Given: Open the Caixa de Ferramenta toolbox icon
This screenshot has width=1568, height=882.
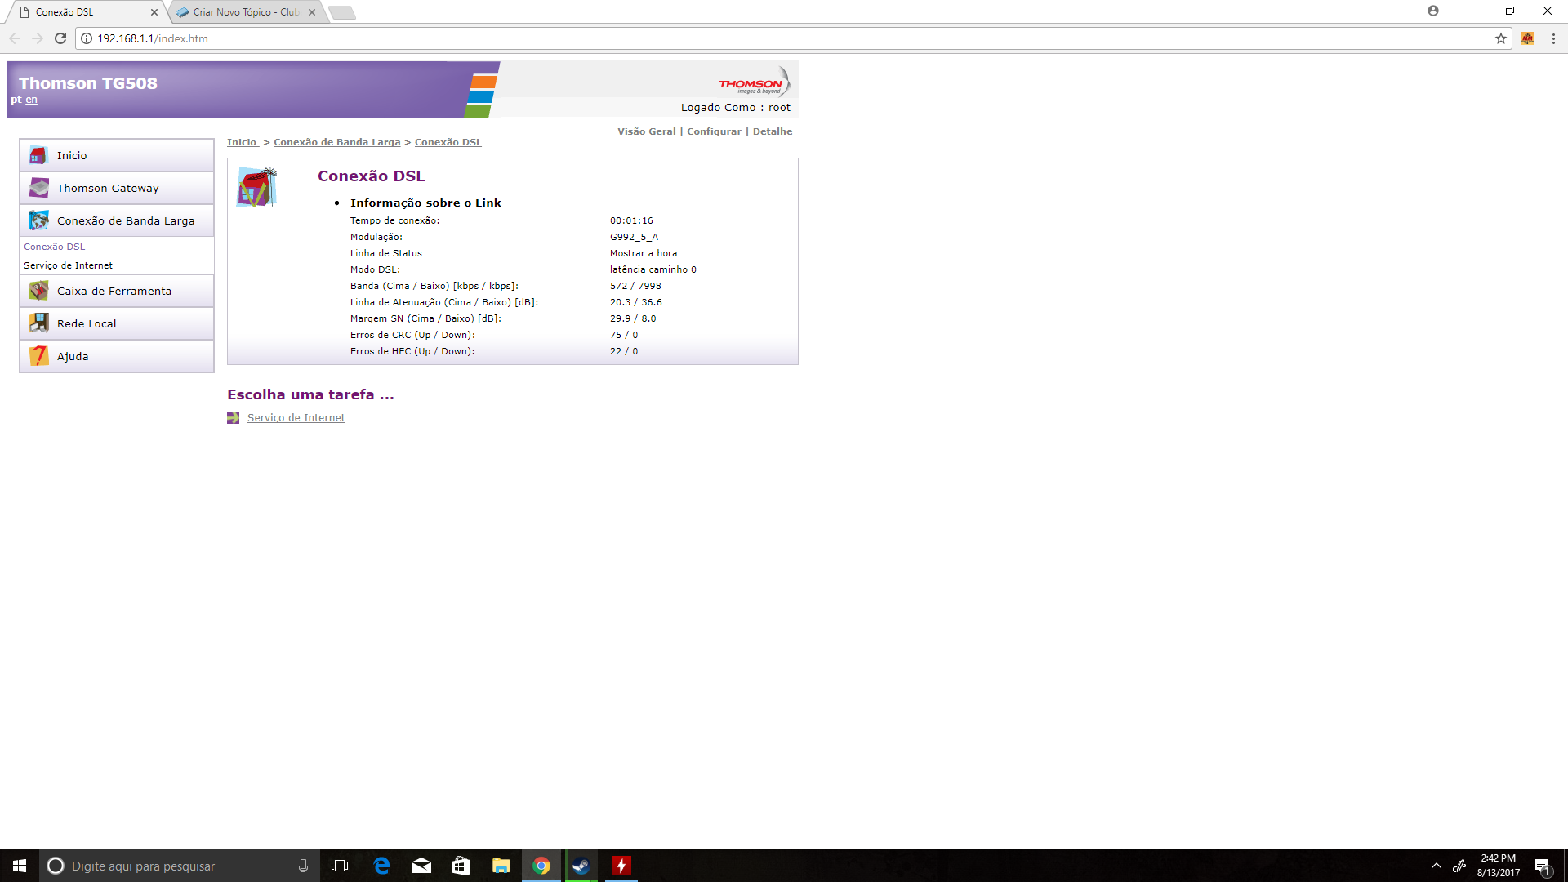Looking at the screenshot, I should click(x=38, y=291).
